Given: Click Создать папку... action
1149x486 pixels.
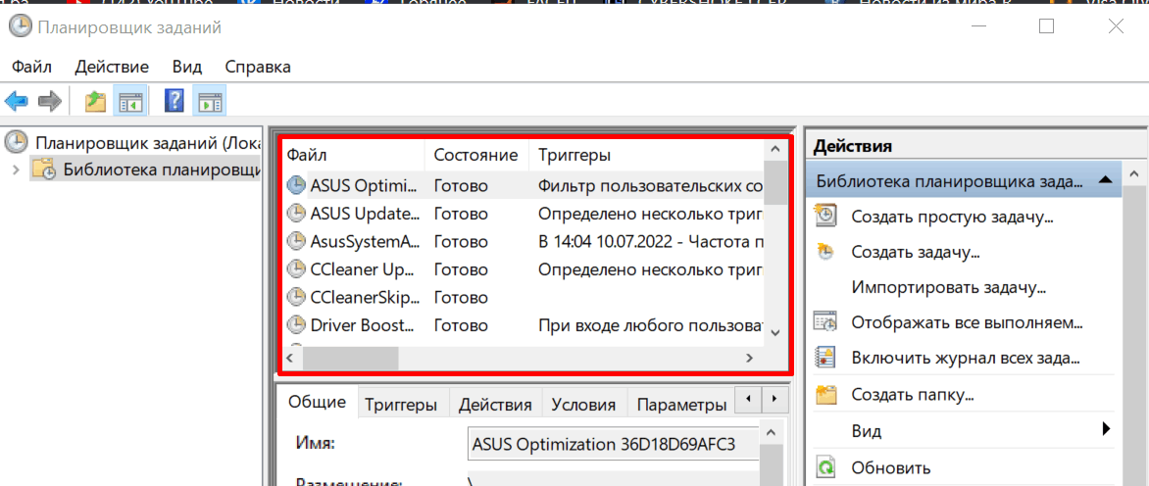Looking at the screenshot, I should (x=912, y=396).
